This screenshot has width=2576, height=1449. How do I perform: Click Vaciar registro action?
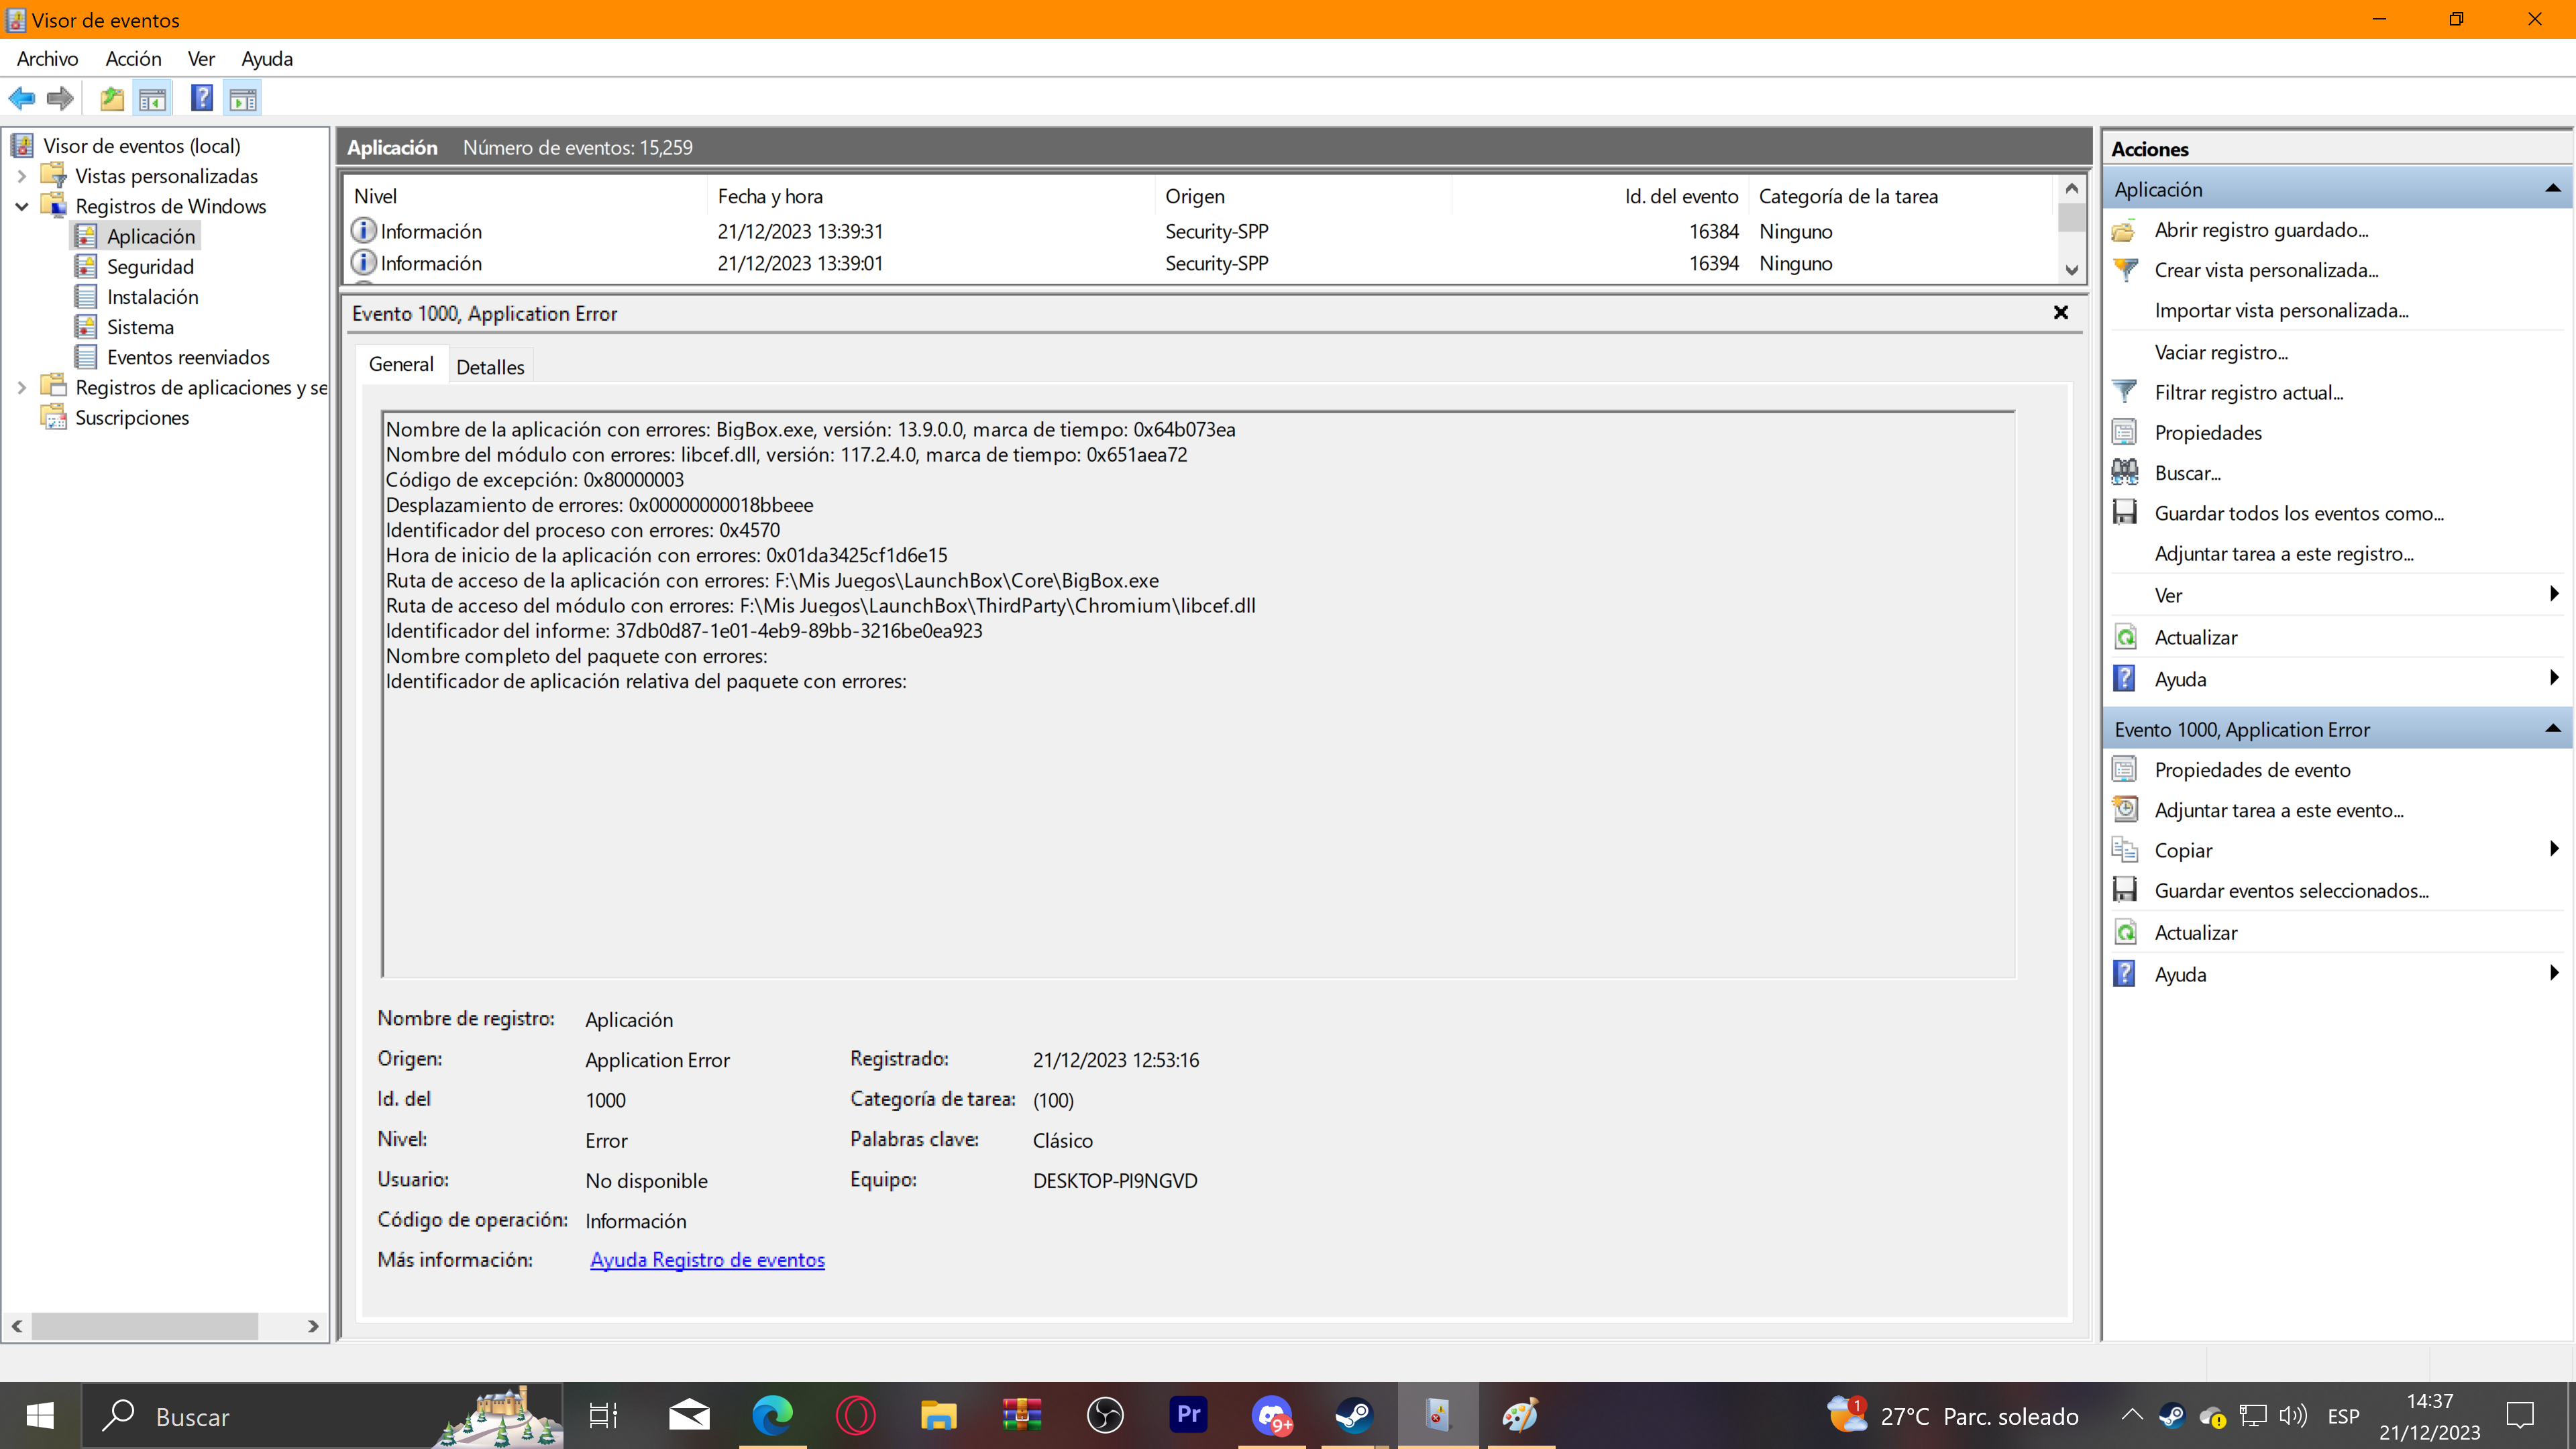coord(2221,352)
